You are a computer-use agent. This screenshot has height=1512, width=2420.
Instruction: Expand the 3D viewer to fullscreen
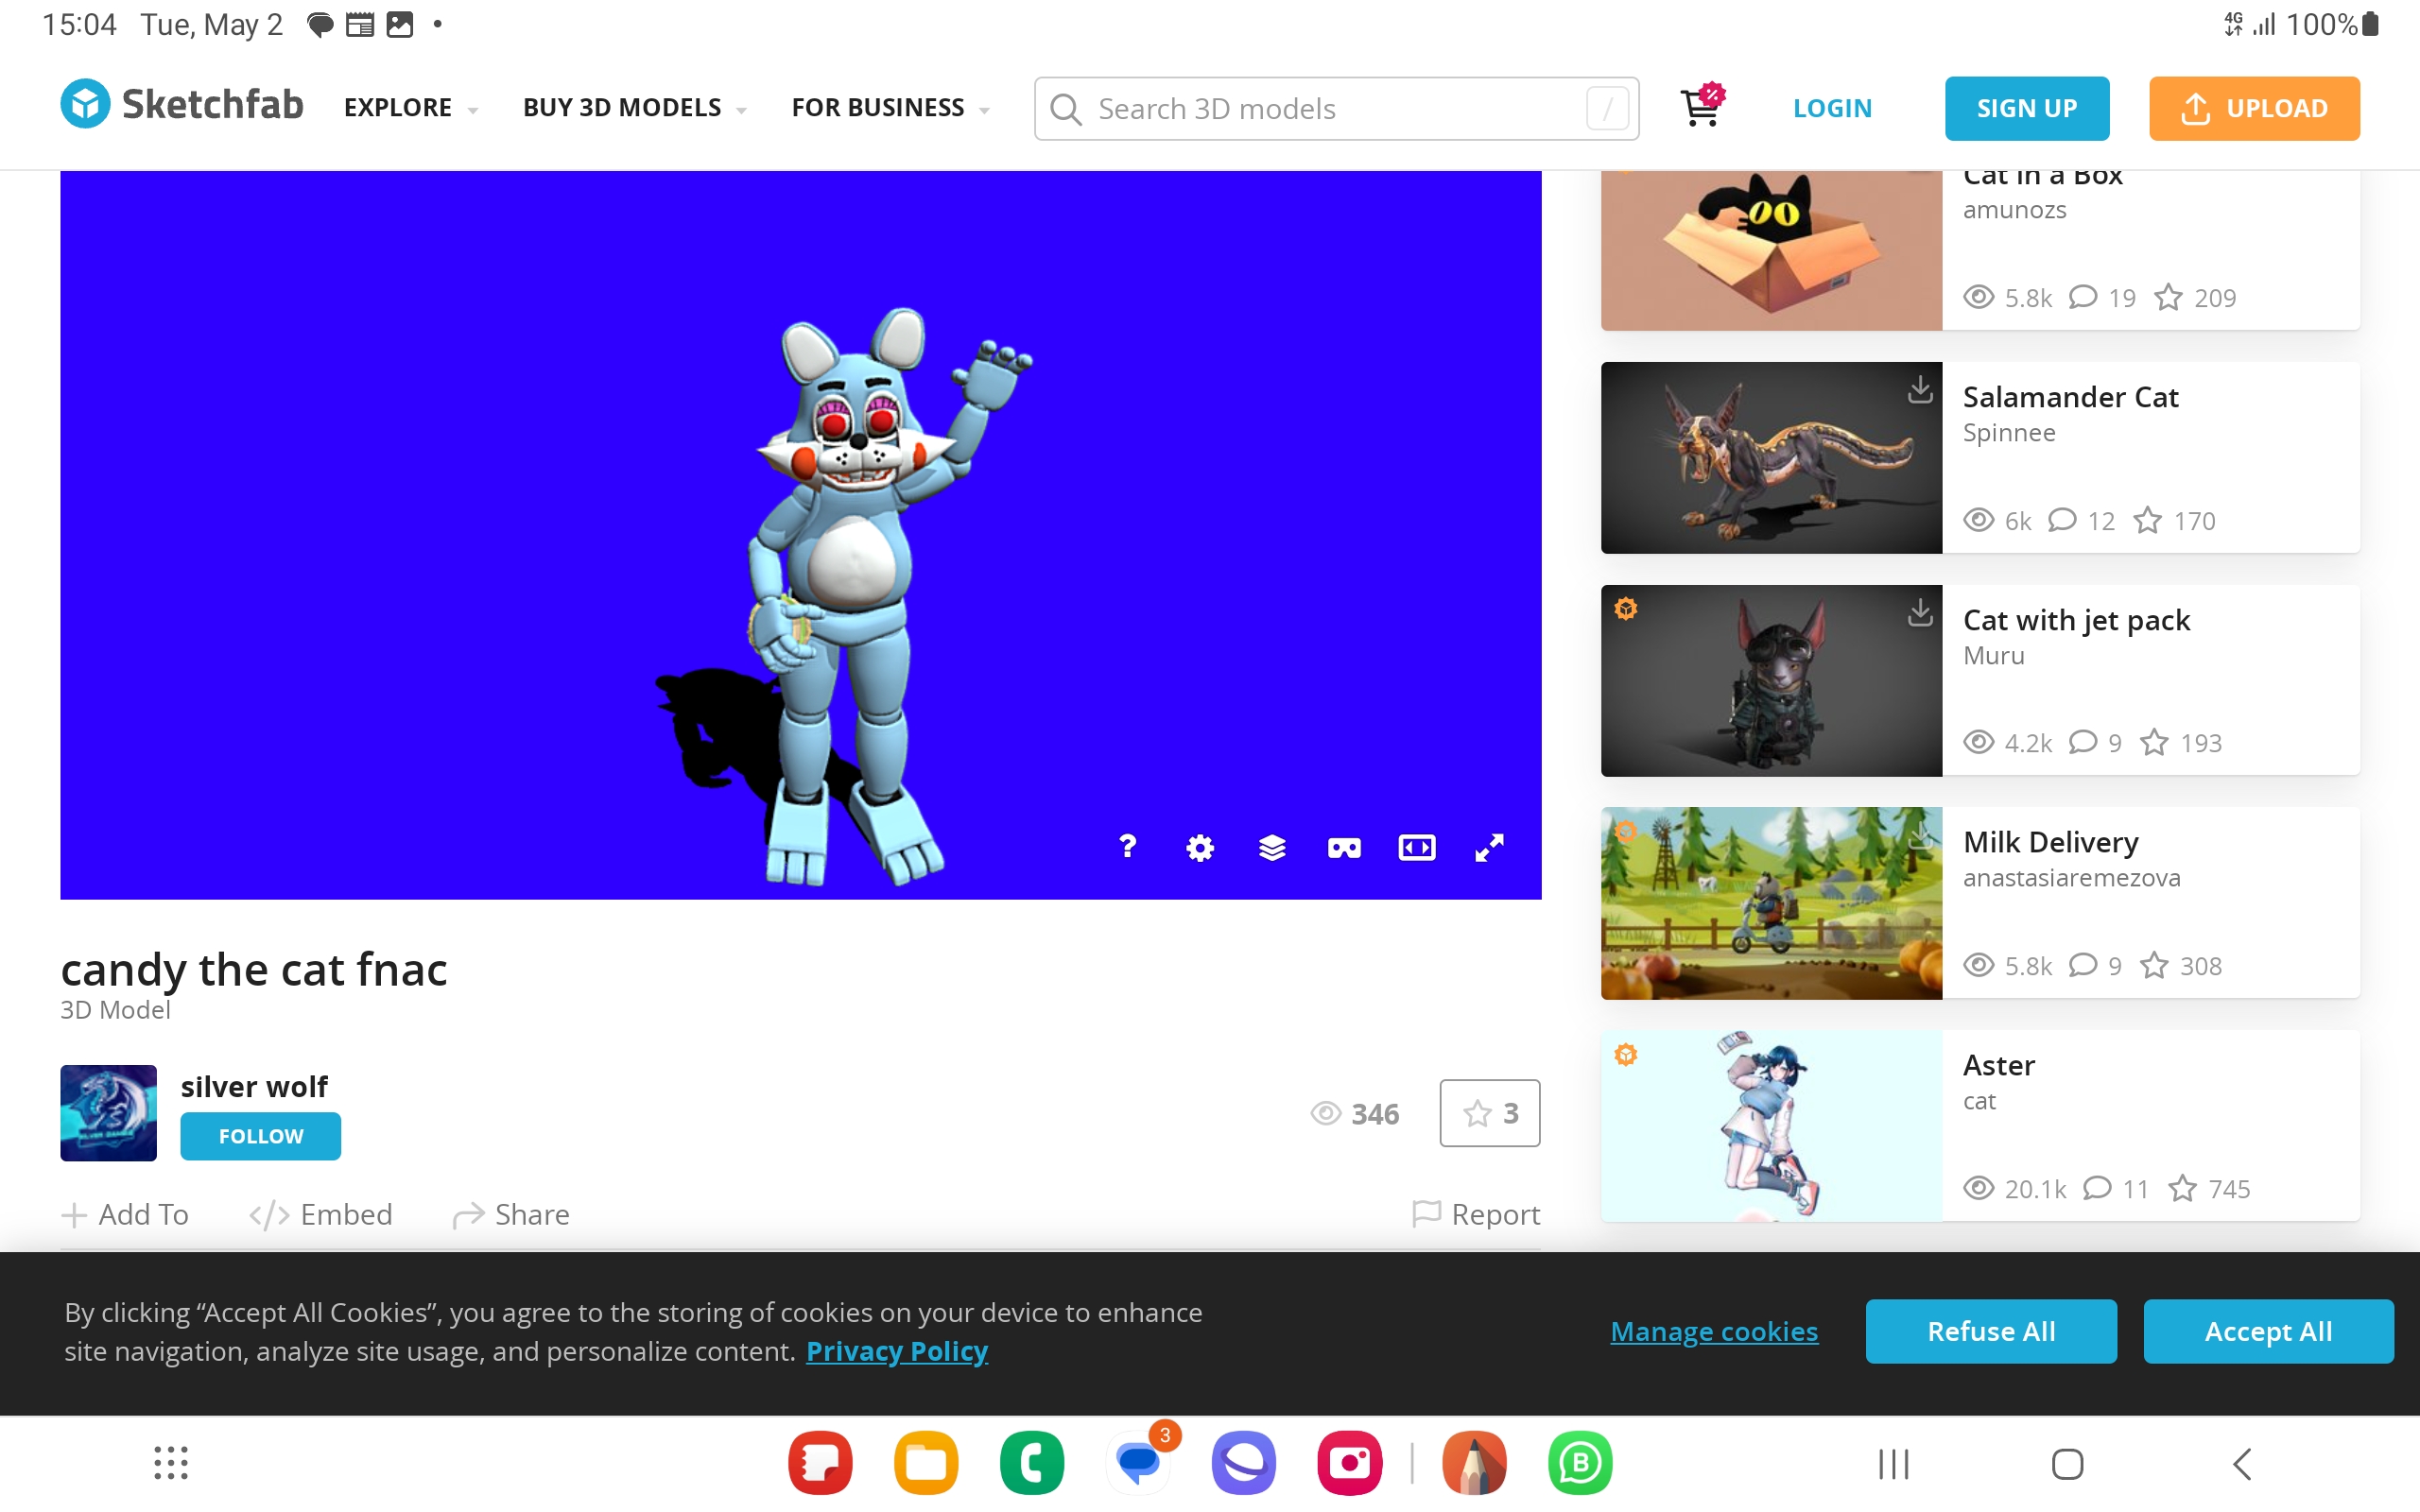(x=1489, y=848)
